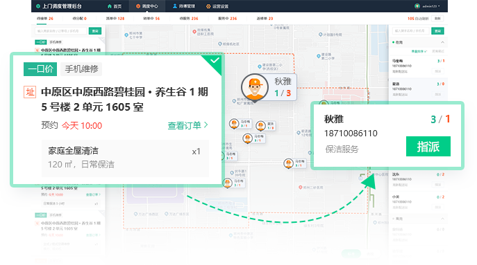
Task: Click 秋雅 name in the highlighted card
Action: pyautogui.click(x=334, y=119)
